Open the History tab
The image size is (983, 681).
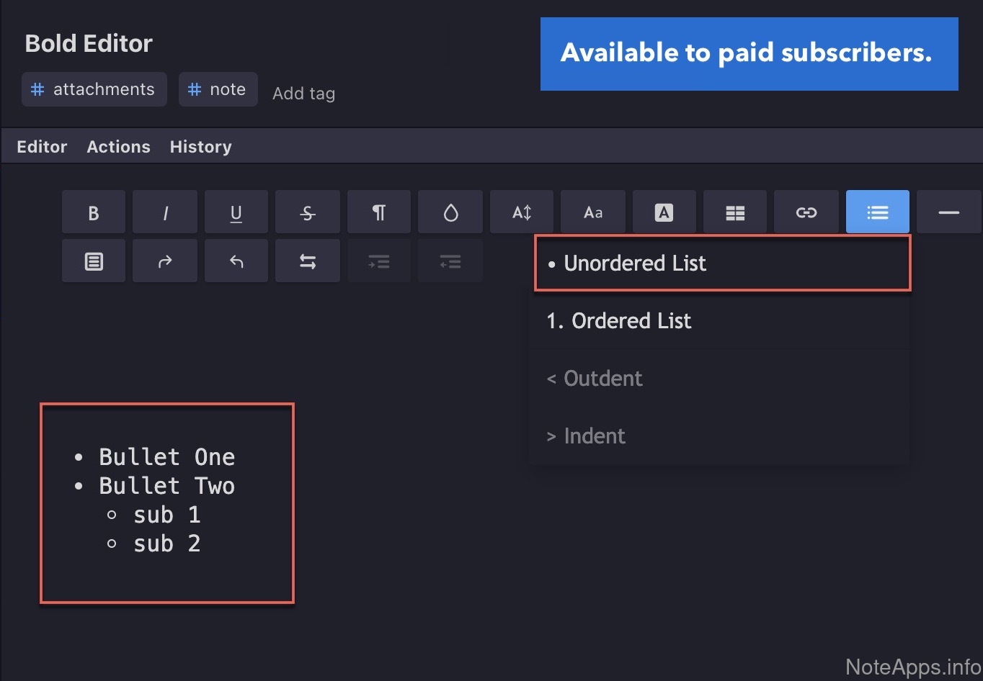(x=200, y=147)
